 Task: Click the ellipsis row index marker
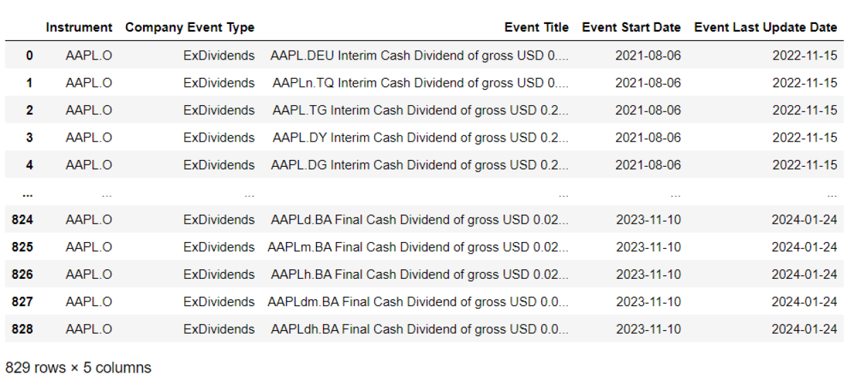click(x=27, y=193)
